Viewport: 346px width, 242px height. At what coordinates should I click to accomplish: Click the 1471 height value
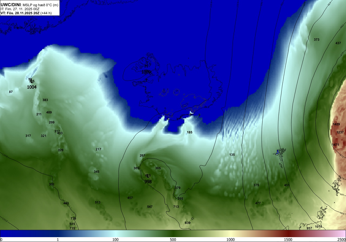pyautogui.click(x=335, y=145)
